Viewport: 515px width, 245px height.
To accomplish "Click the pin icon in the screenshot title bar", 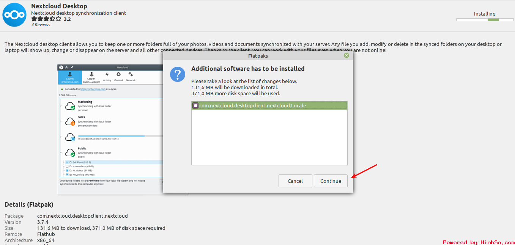I will (x=71, y=68).
